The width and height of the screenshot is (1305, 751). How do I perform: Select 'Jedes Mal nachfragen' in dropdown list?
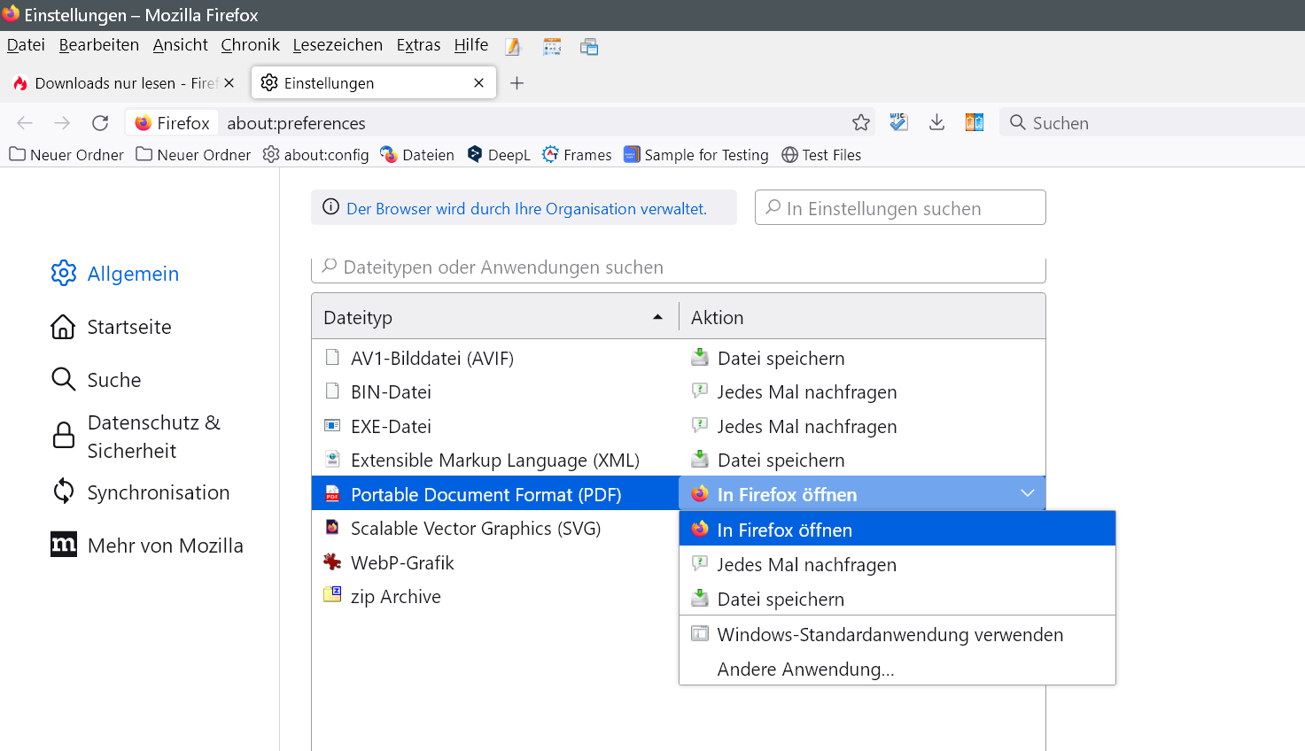[x=806, y=565]
